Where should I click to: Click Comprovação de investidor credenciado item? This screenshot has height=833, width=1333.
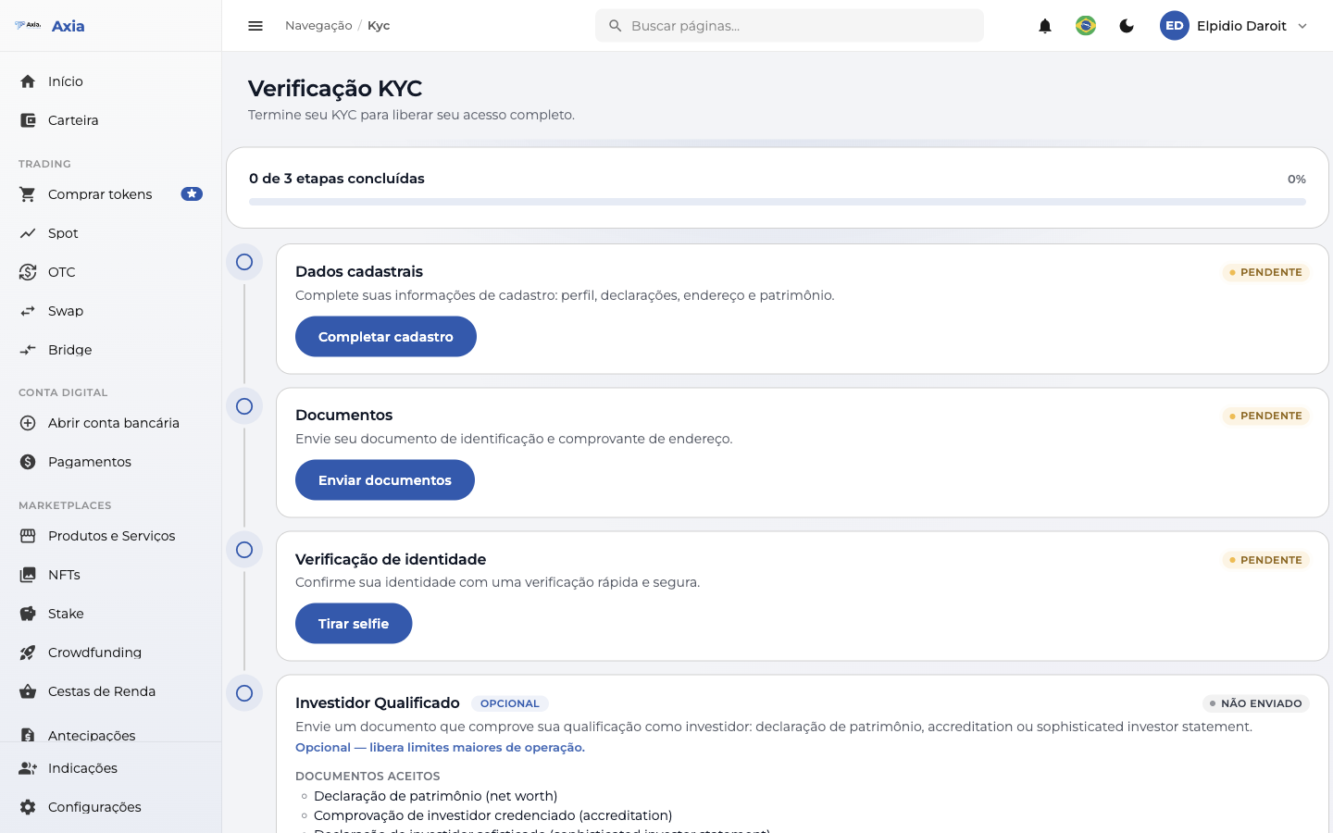pyautogui.click(x=492, y=815)
